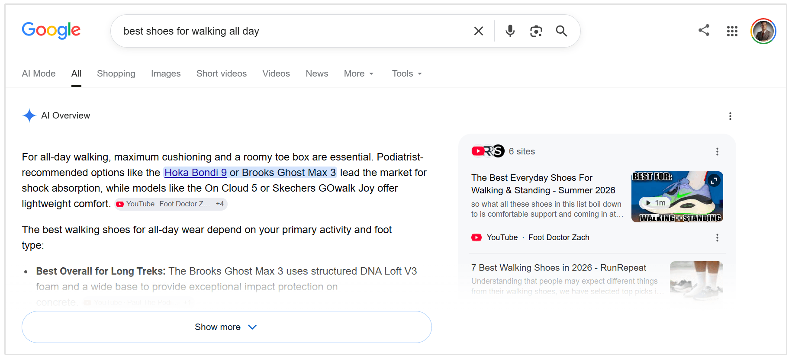792x359 pixels.
Task: Open options for Foot Doctor Zach source
Action: (x=717, y=237)
